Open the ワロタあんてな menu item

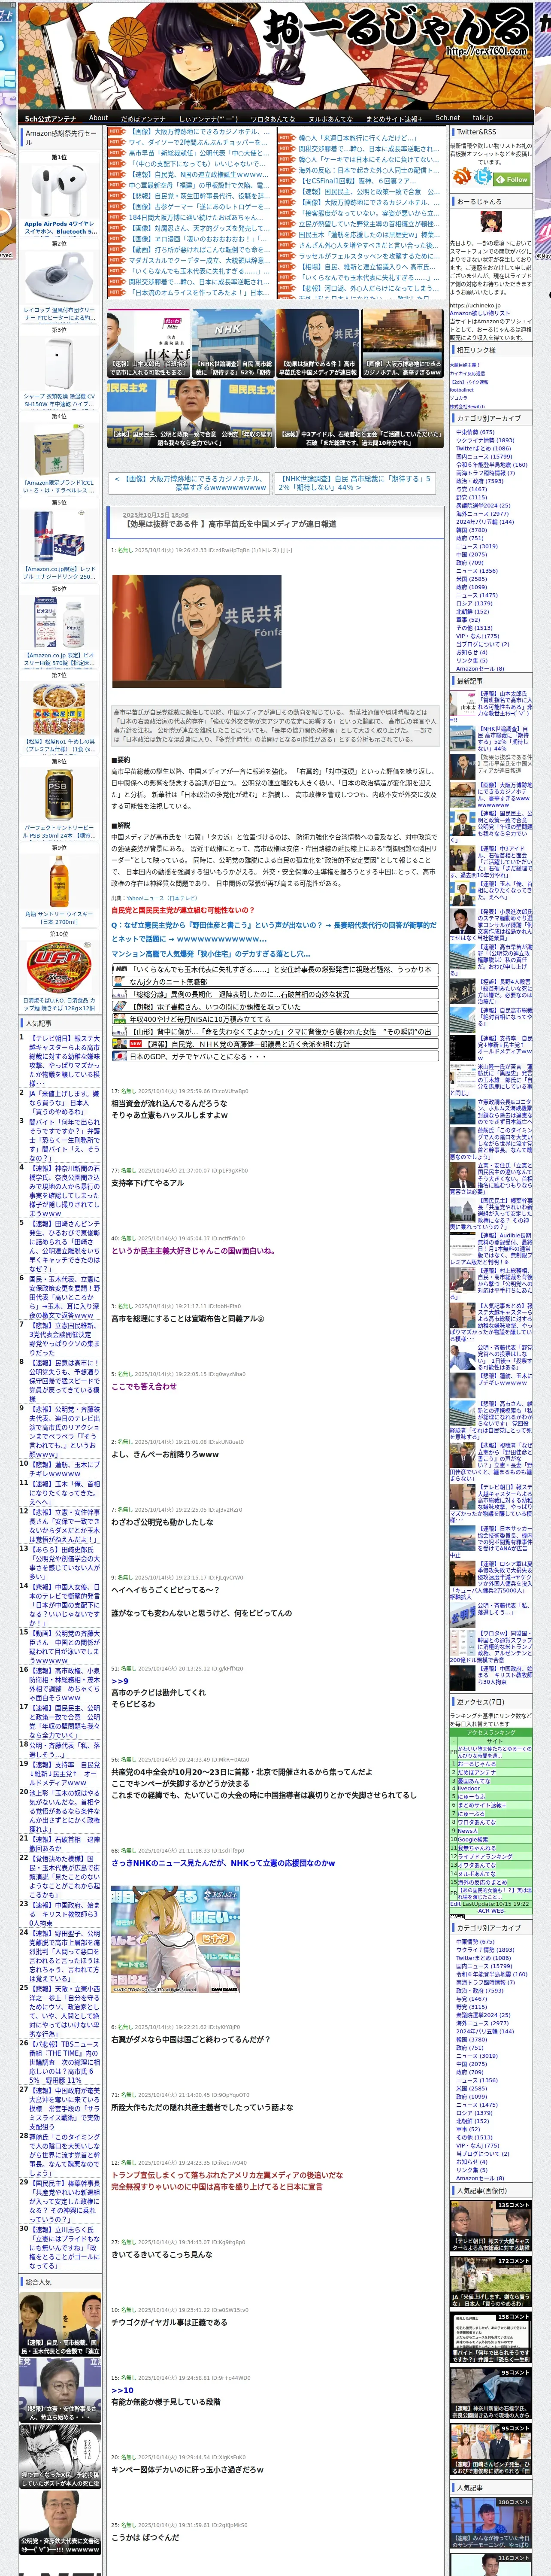tap(272, 118)
